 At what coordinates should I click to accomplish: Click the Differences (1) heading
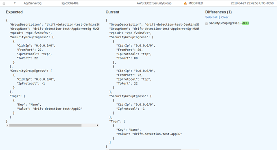tap(218, 12)
